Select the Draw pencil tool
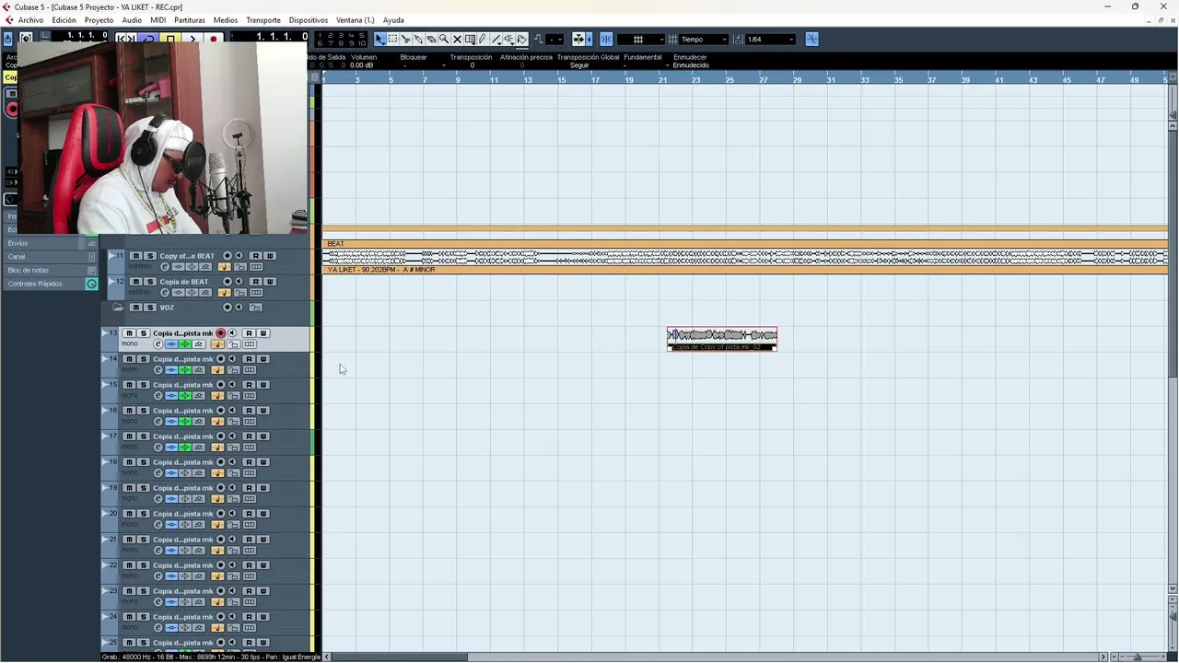 [483, 39]
